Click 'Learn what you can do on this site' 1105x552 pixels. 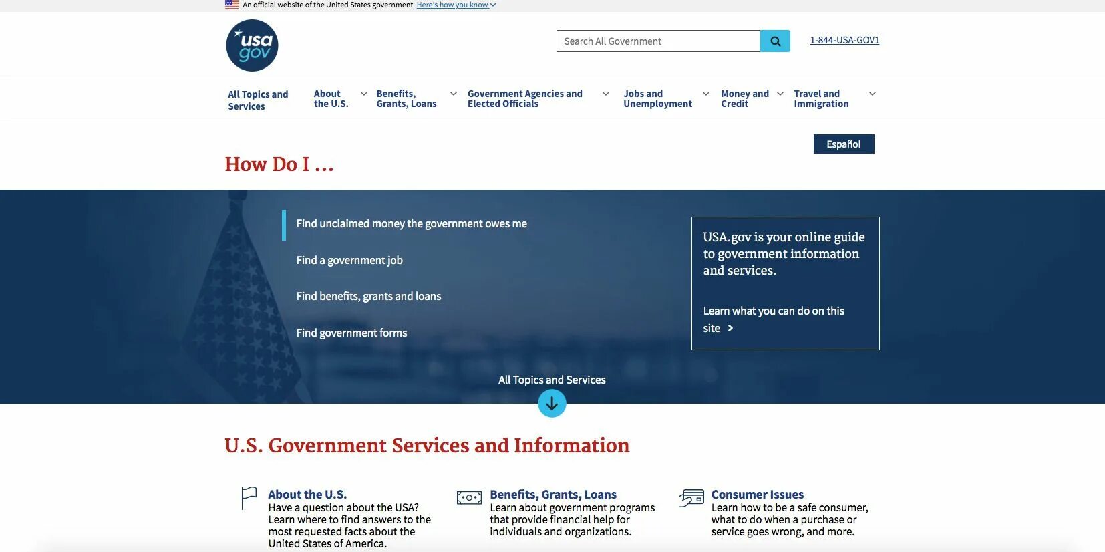coord(774,319)
